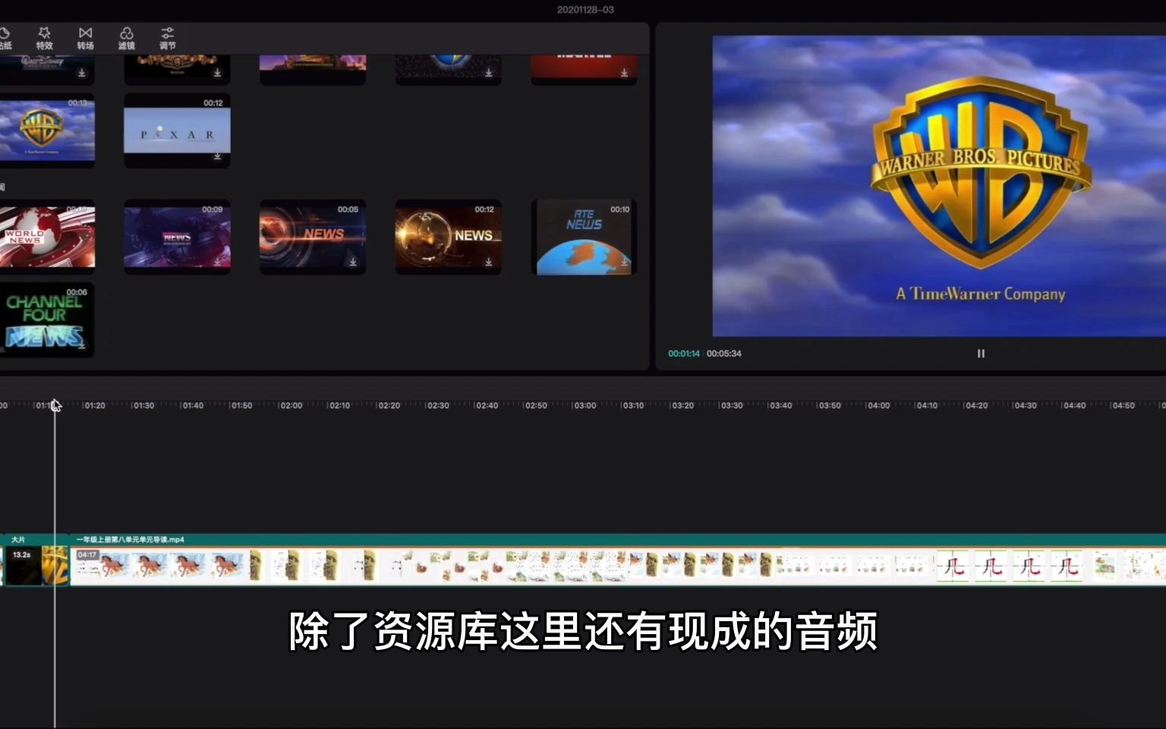Select the World News clip thumbnail
The width and height of the screenshot is (1166, 729).
(47, 236)
